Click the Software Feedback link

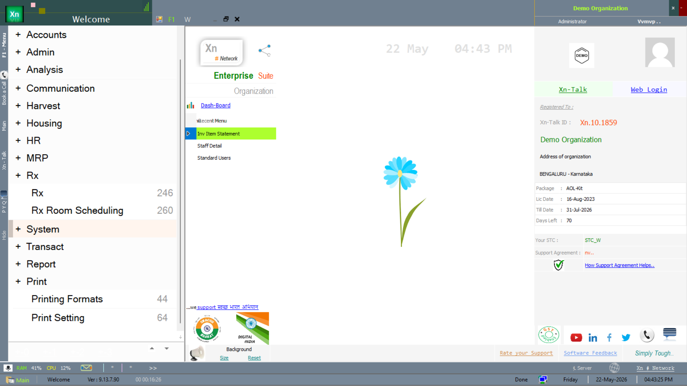click(590, 353)
